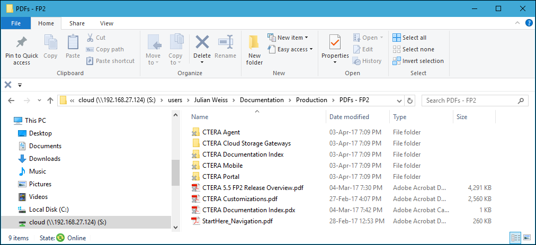Screen dimensions: 536x245
Task: Refresh the current folder view
Action: pyautogui.click(x=409, y=101)
